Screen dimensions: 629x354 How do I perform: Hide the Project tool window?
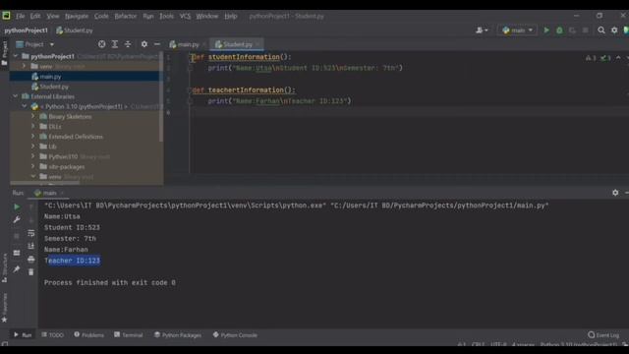[157, 44]
